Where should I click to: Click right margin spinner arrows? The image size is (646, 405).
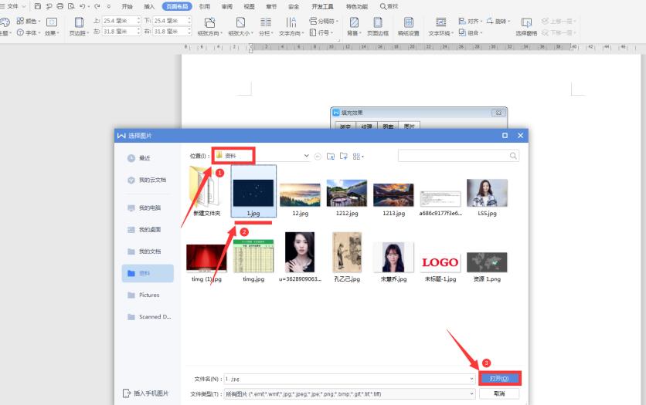pos(189,32)
